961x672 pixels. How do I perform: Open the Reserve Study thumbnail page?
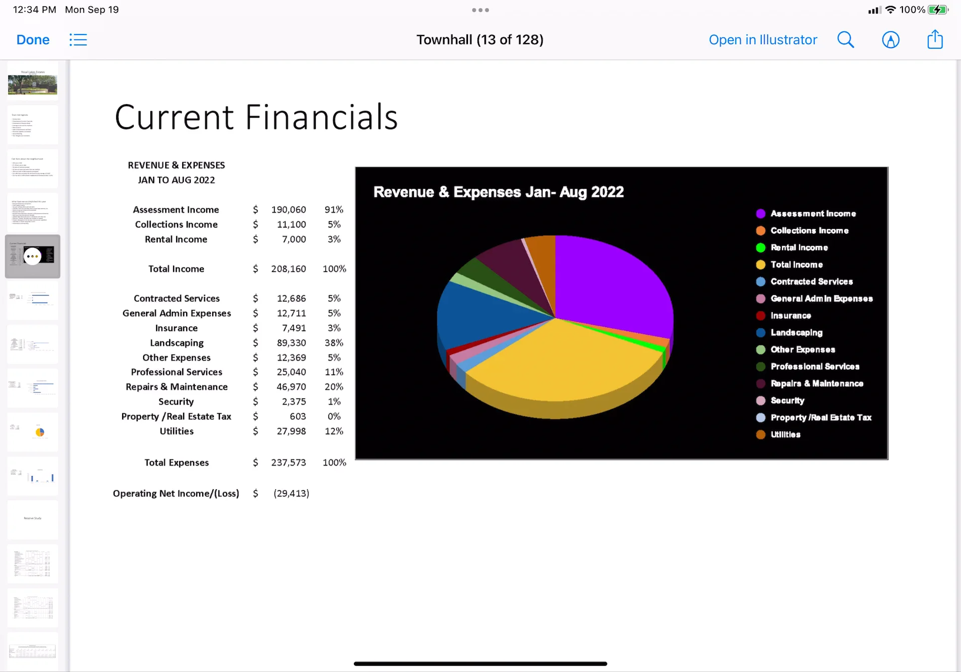[33, 519]
